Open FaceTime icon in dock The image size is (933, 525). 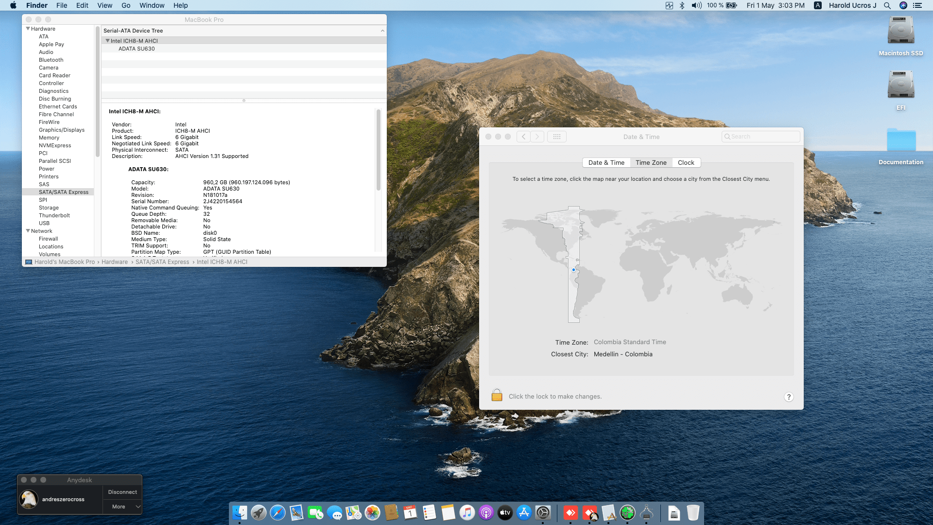pos(315,512)
